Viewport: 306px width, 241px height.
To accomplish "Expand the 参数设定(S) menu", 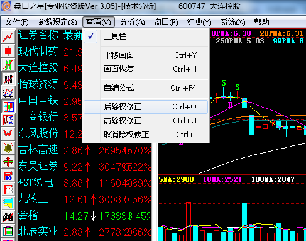I will (x=57, y=22).
